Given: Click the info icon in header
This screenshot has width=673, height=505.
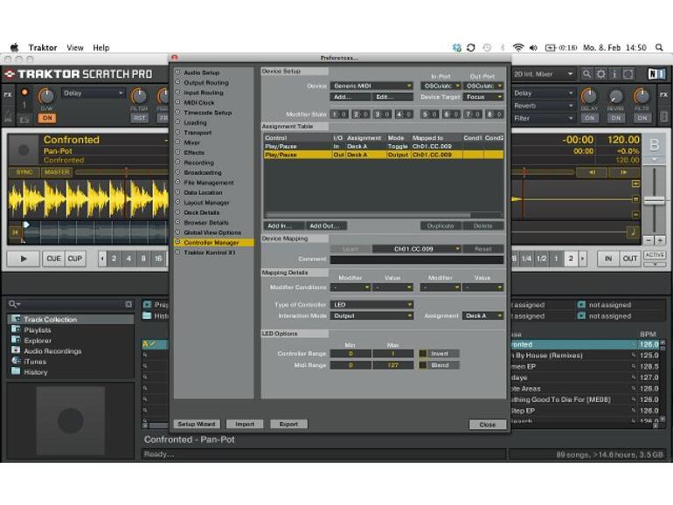Looking at the screenshot, I should [x=616, y=74].
